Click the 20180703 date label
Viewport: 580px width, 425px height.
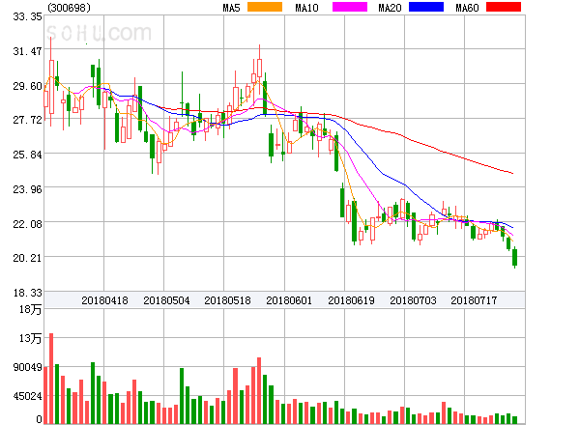413,300
